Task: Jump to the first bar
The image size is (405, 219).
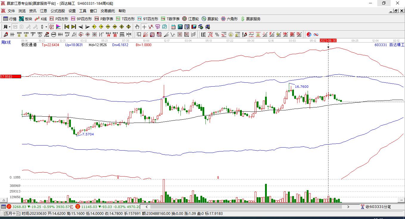Action: coord(67,27)
